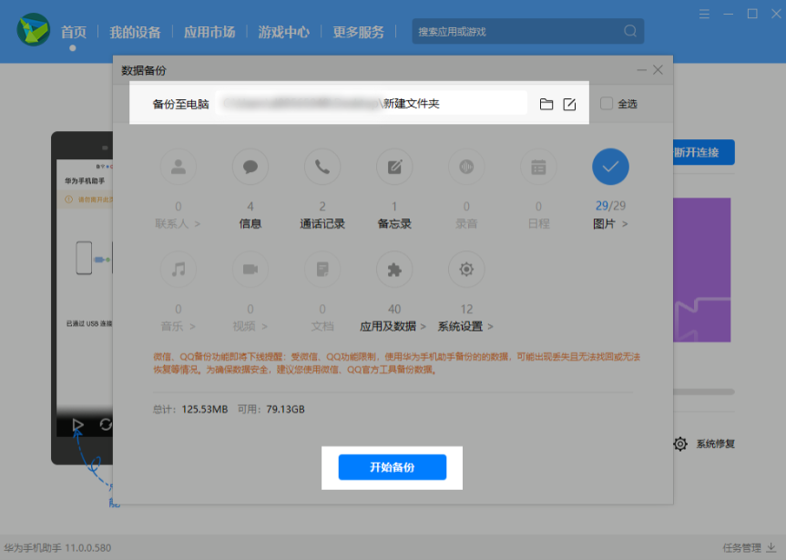Open the 应用市场 tab

point(209,32)
